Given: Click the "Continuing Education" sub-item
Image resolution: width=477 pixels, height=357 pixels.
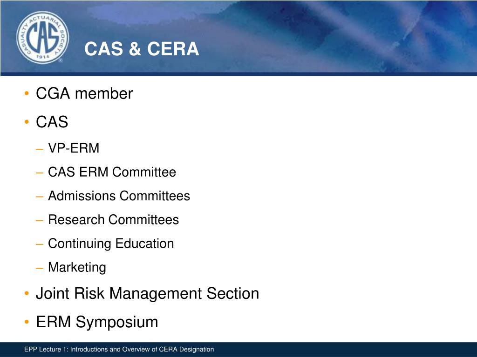Looking at the screenshot, I should [111, 243].
